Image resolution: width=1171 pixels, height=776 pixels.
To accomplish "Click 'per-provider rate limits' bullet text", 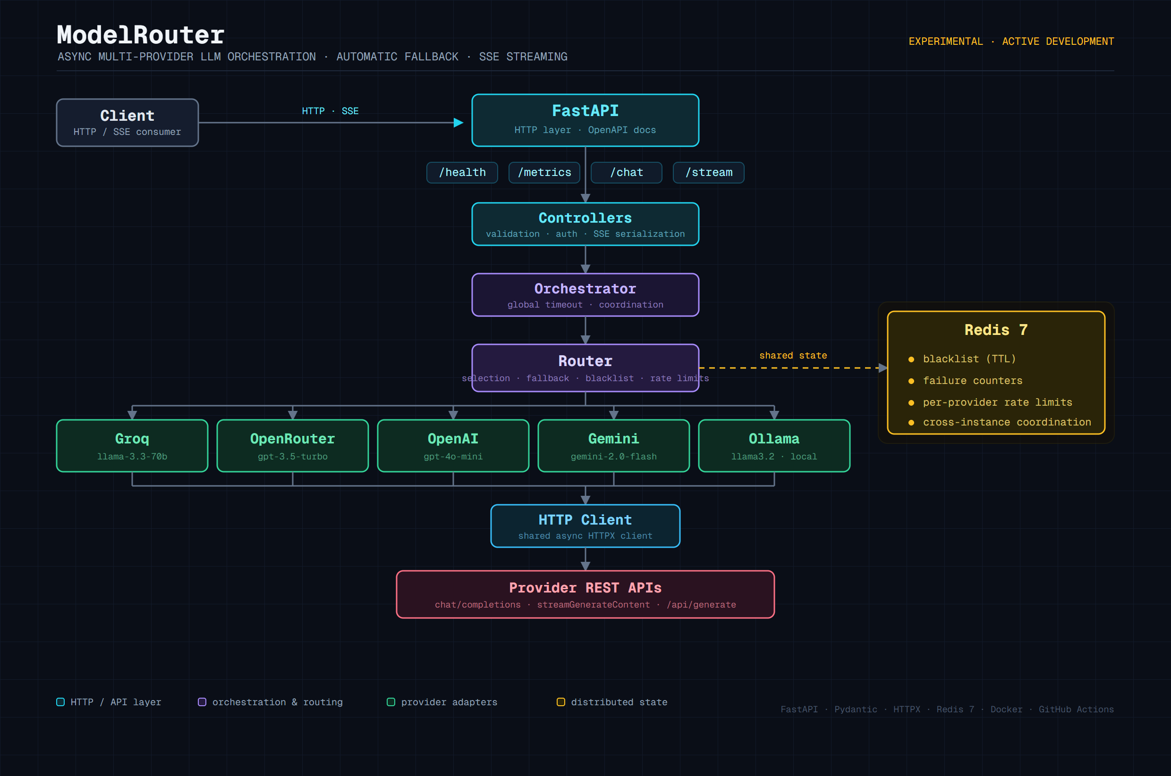I will tap(997, 402).
